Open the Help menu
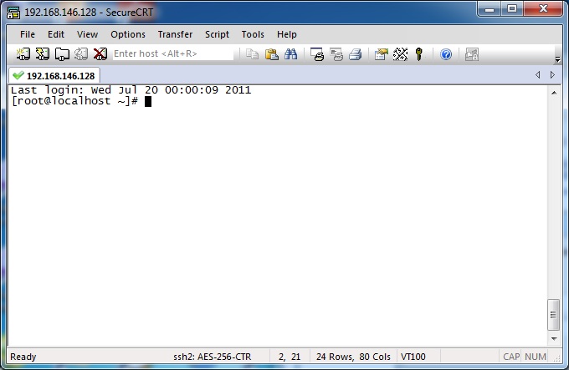Viewport: 569px width, 370px height. click(x=287, y=34)
